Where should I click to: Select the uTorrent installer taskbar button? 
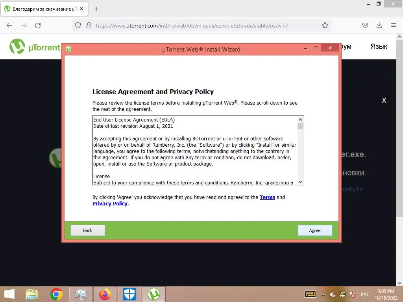point(154,294)
